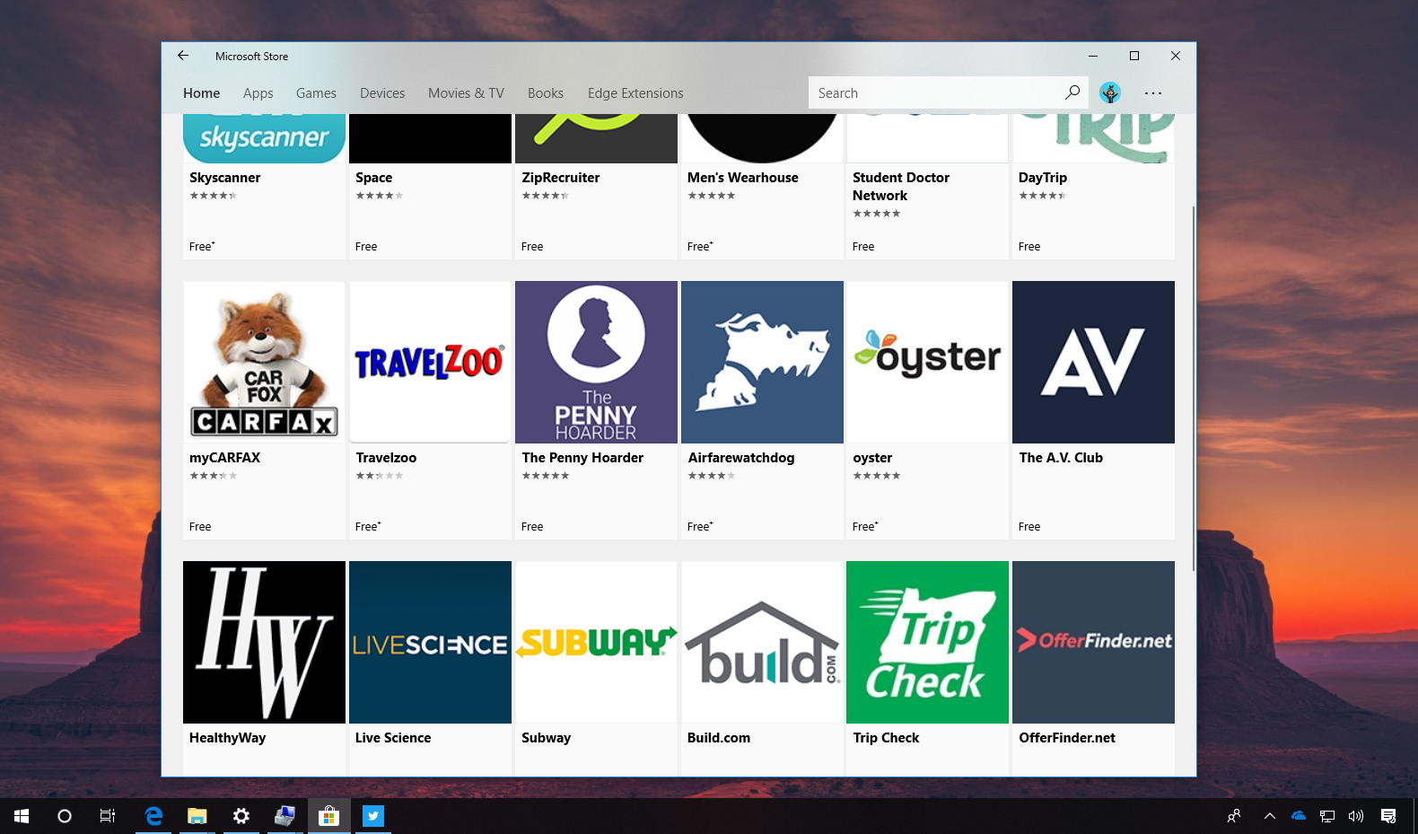Viewport: 1418px width, 834px height.
Task: Click the Subway app name
Action: click(x=546, y=738)
